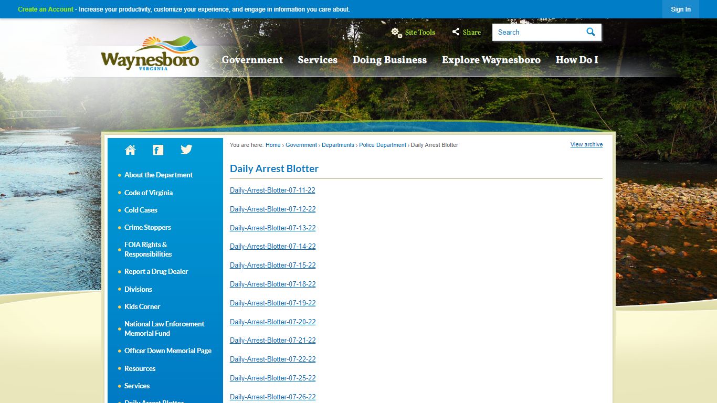Open Daily-Arrest-Blotter-07-11-22 link
Viewport: 717px width, 403px height.
(x=272, y=190)
